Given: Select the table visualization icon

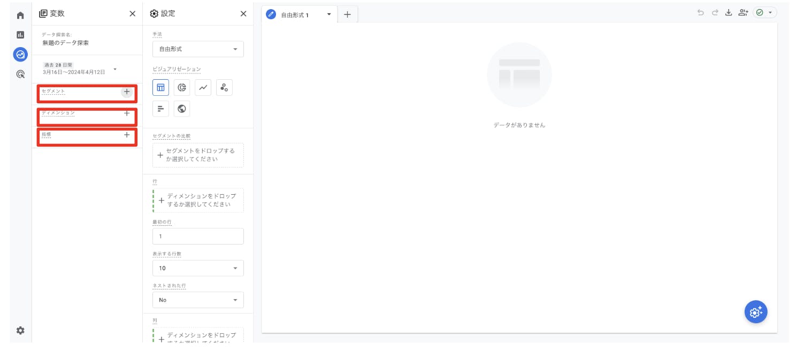Looking at the screenshot, I should [x=160, y=87].
